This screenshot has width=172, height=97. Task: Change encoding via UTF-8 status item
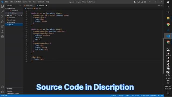[x=127, y=96]
